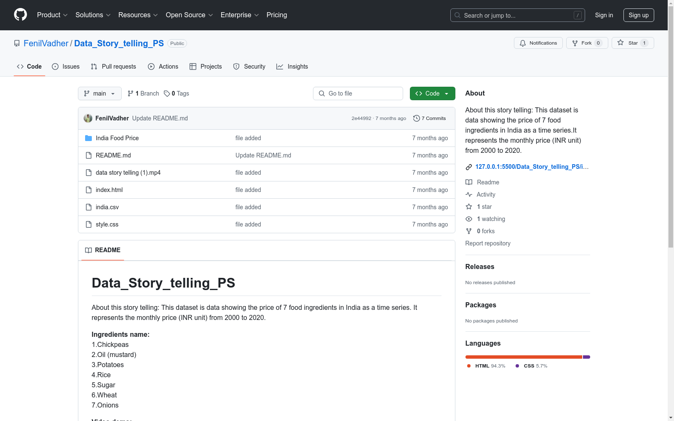
Task: Go to the Pricing page
Action: coord(277,15)
